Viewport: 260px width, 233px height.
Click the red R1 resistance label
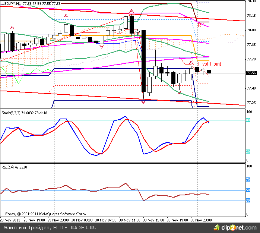201,25
